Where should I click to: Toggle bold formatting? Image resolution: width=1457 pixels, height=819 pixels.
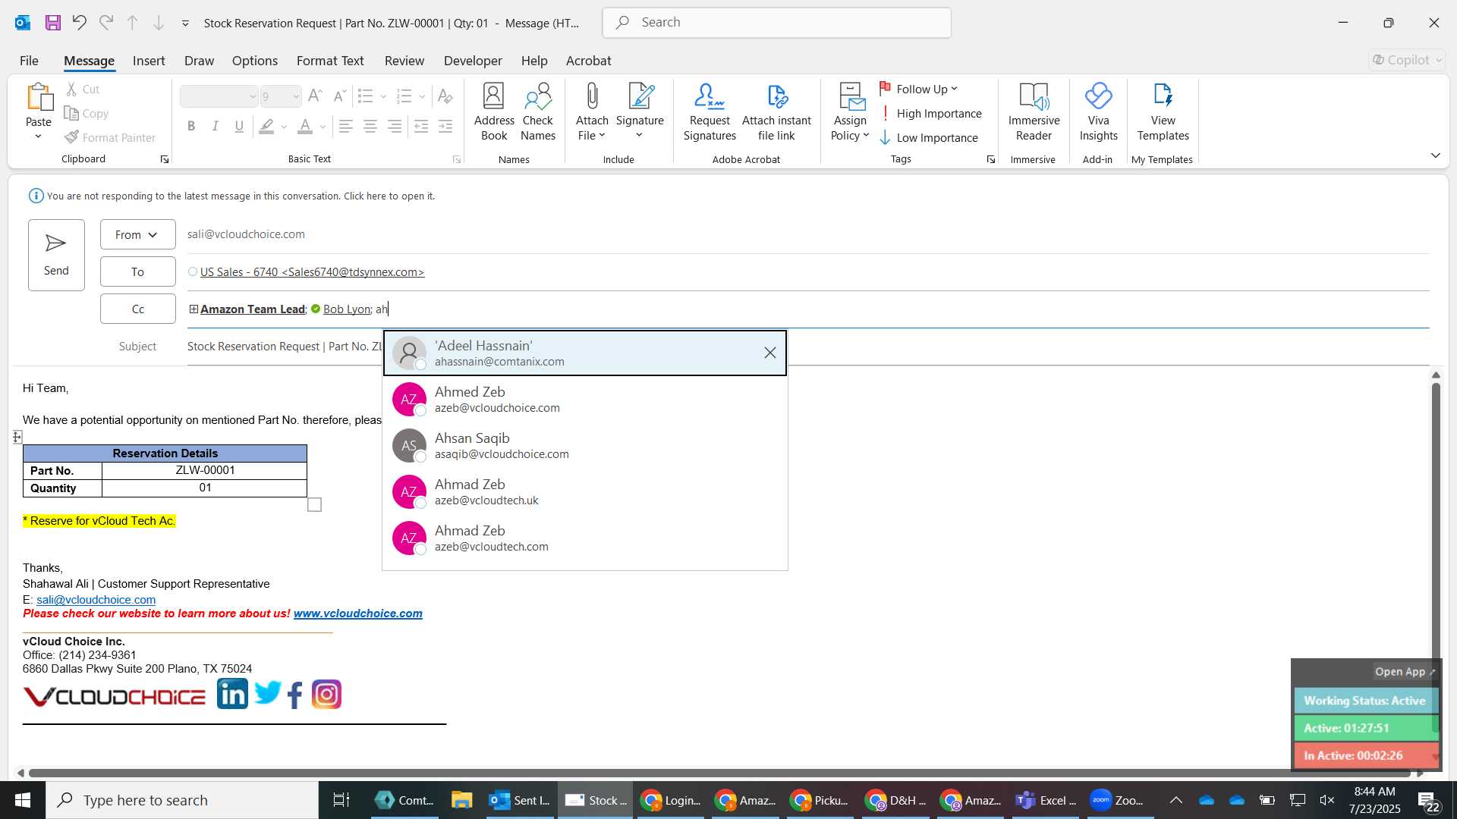(191, 127)
